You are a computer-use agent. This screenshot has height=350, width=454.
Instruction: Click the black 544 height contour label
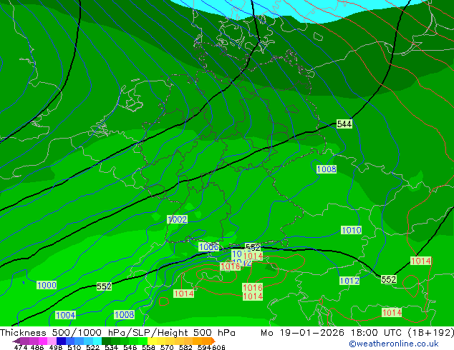(344, 124)
